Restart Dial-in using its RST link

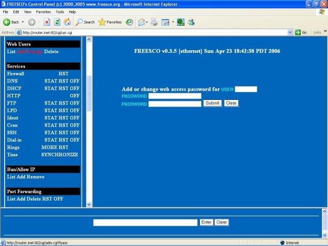tap(64, 140)
